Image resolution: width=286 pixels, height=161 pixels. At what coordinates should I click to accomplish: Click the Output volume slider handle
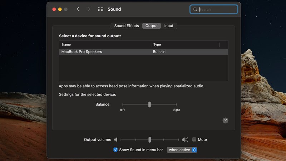[149, 140]
